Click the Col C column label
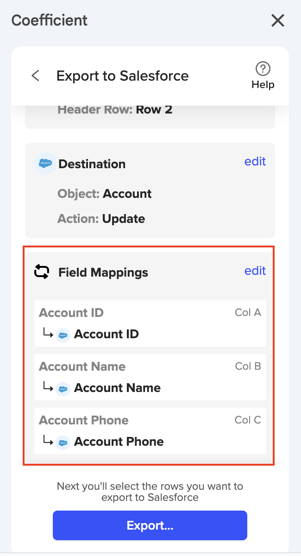Viewport: 301px width, 556px height. point(248,420)
